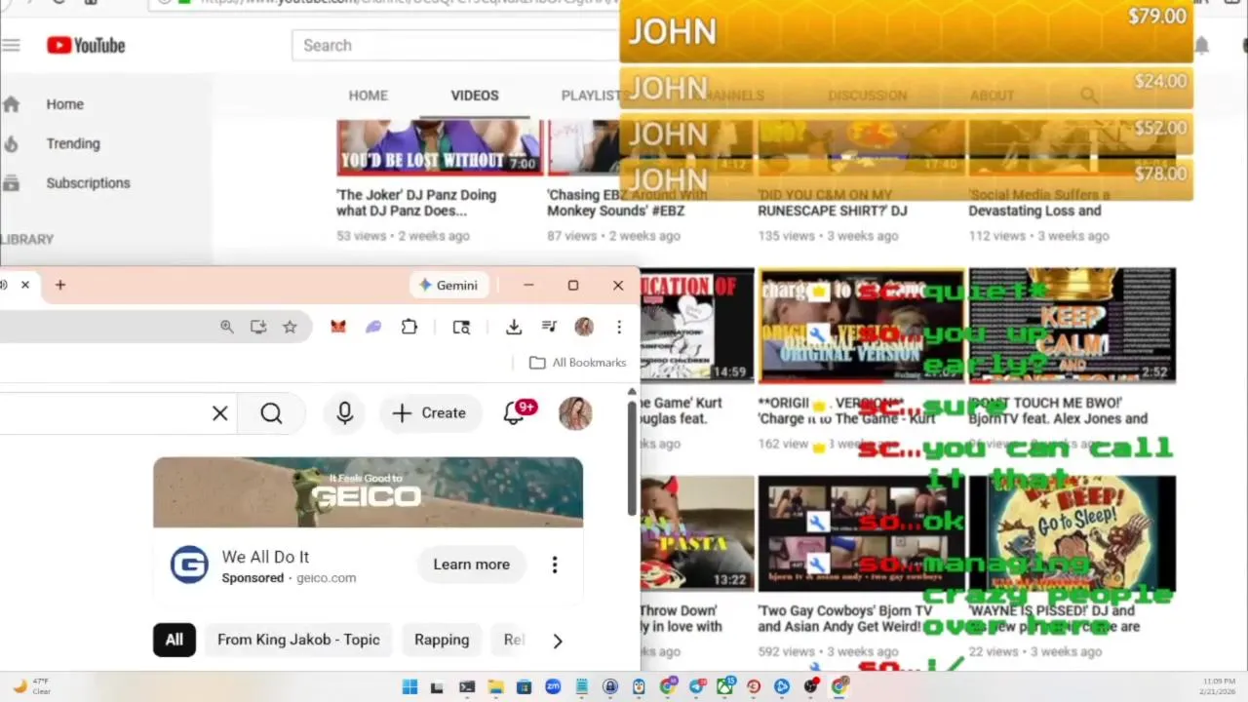Open File Explorer from the taskbar
This screenshot has width=1248, height=702.
point(495,686)
